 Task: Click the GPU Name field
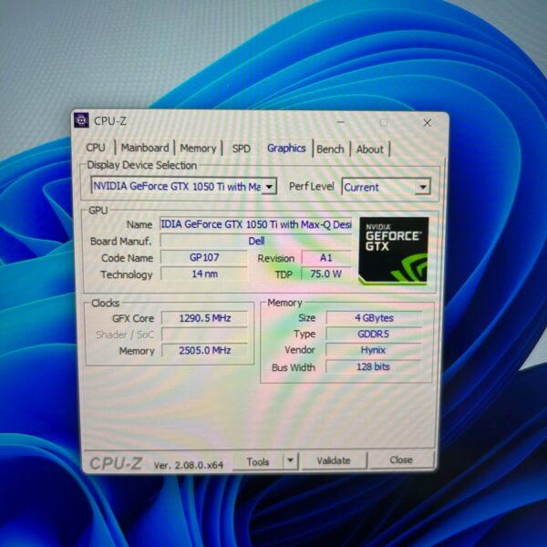click(x=255, y=224)
